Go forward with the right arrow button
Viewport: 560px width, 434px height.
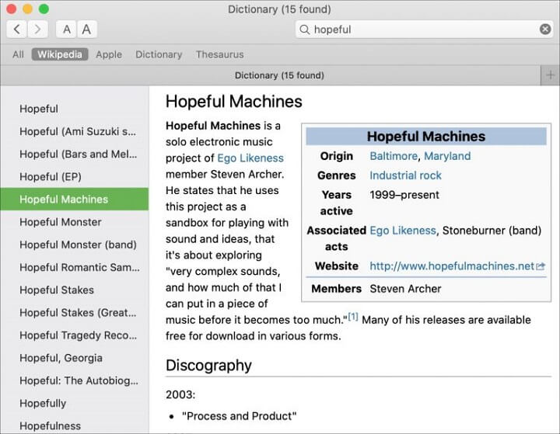tap(37, 30)
